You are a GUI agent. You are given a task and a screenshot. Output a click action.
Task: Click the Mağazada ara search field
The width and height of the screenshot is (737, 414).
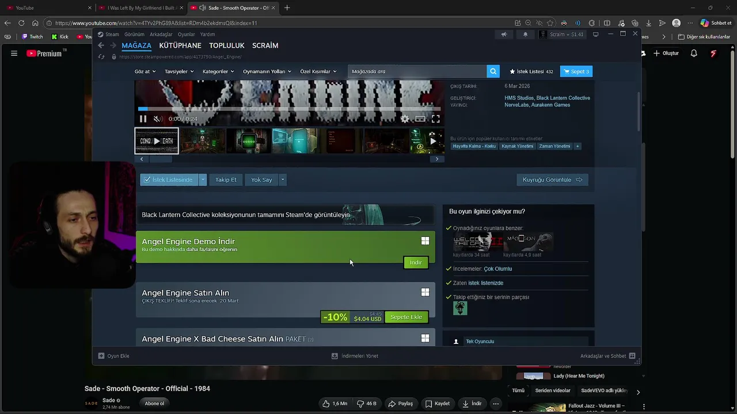[417, 71]
